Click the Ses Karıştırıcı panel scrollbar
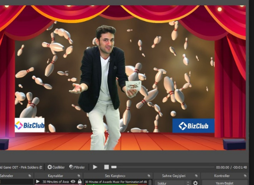This screenshot has width=254, height=185. [150, 182]
